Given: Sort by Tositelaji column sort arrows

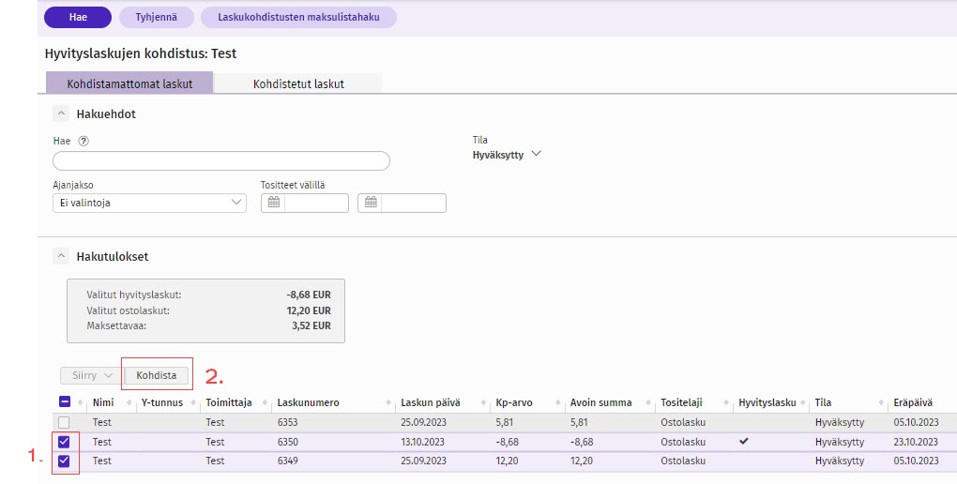Looking at the screenshot, I should (x=726, y=402).
